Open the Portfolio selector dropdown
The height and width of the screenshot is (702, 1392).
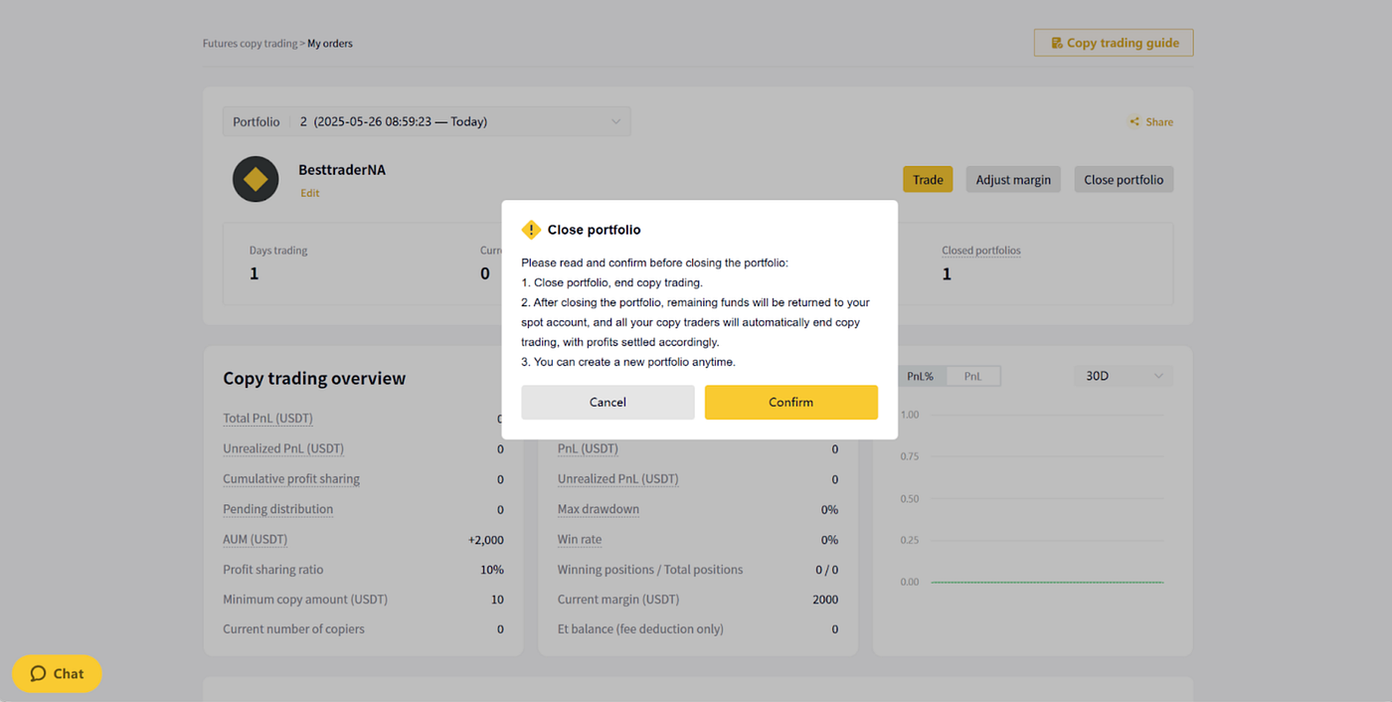(x=427, y=121)
